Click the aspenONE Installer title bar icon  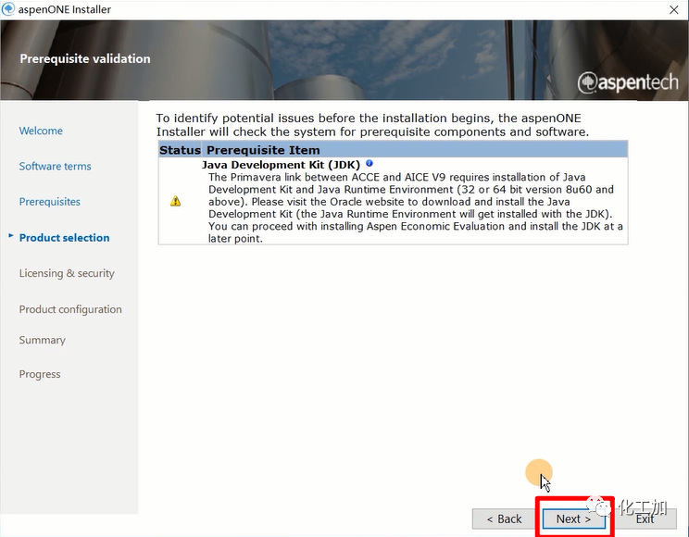tap(9, 9)
